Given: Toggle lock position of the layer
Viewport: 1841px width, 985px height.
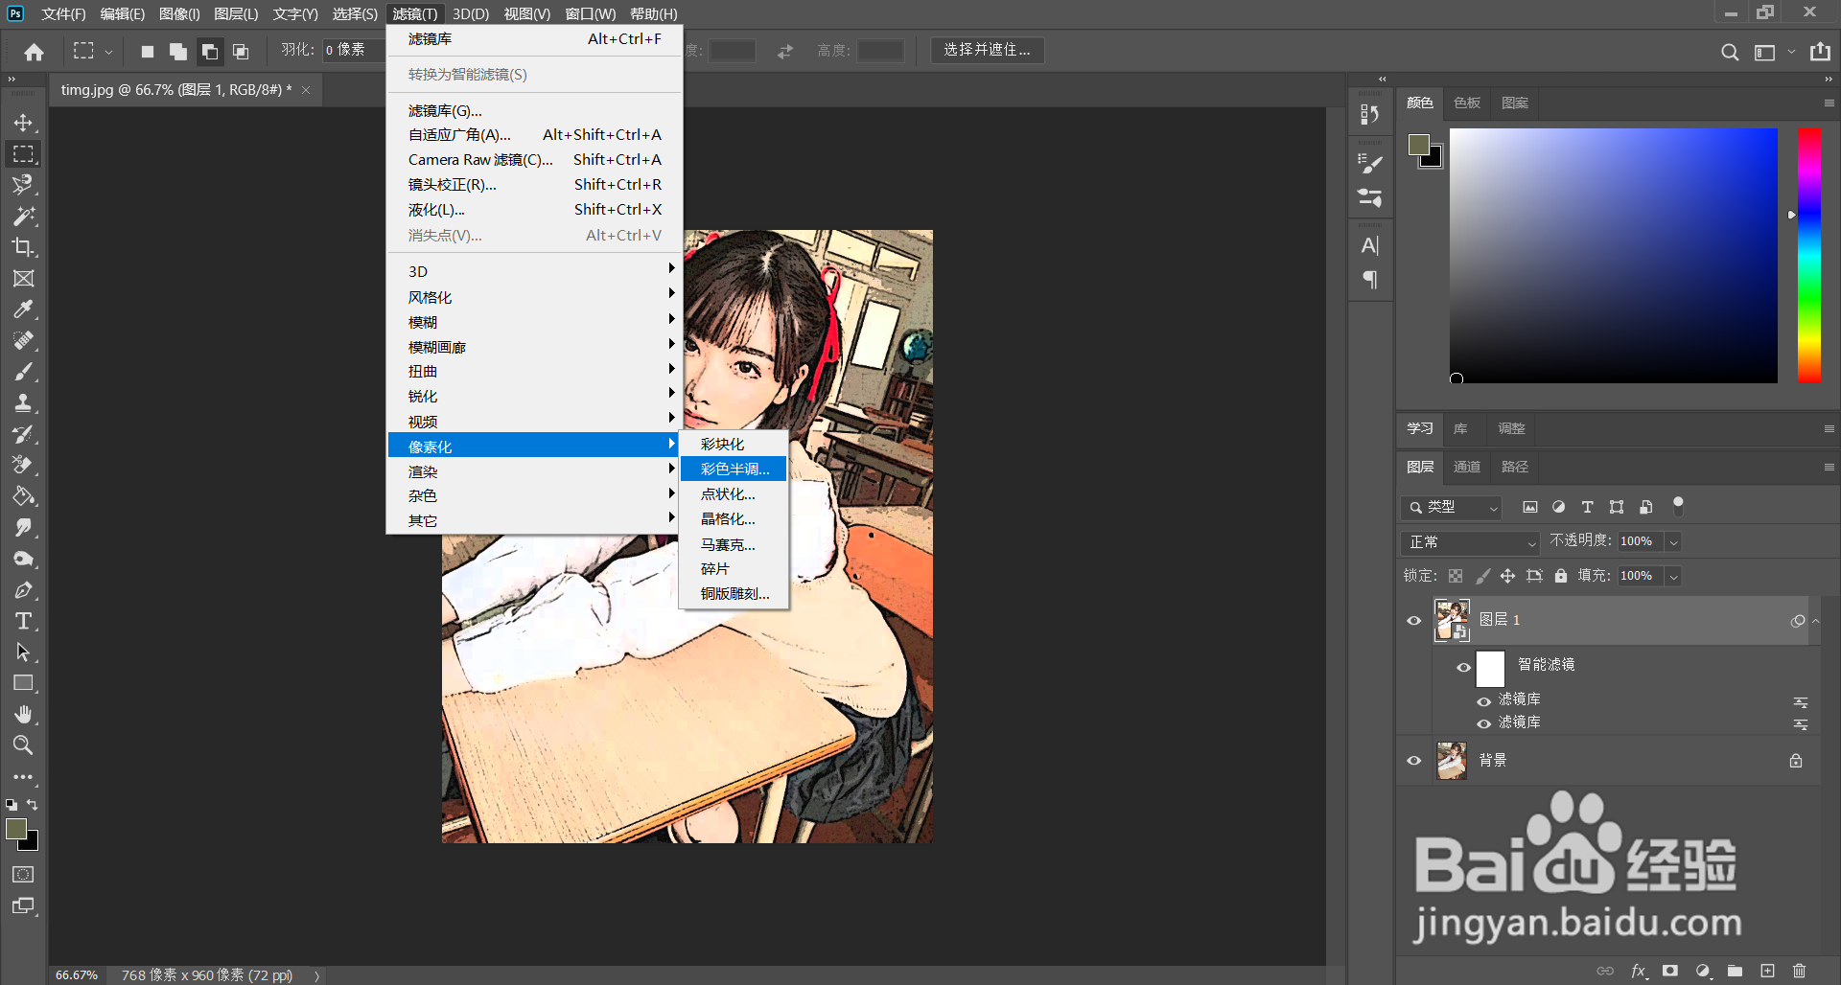Looking at the screenshot, I should coord(1507,576).
